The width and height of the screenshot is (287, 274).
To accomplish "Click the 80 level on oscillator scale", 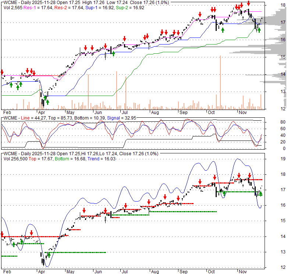I will [283, 122].
